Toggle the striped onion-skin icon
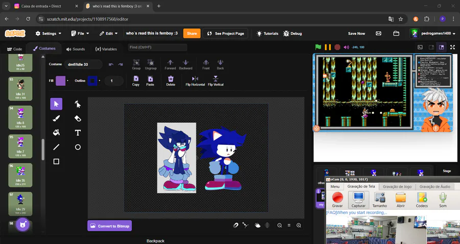The width and height of the screenshot is (460, 244). coord(267,225)
